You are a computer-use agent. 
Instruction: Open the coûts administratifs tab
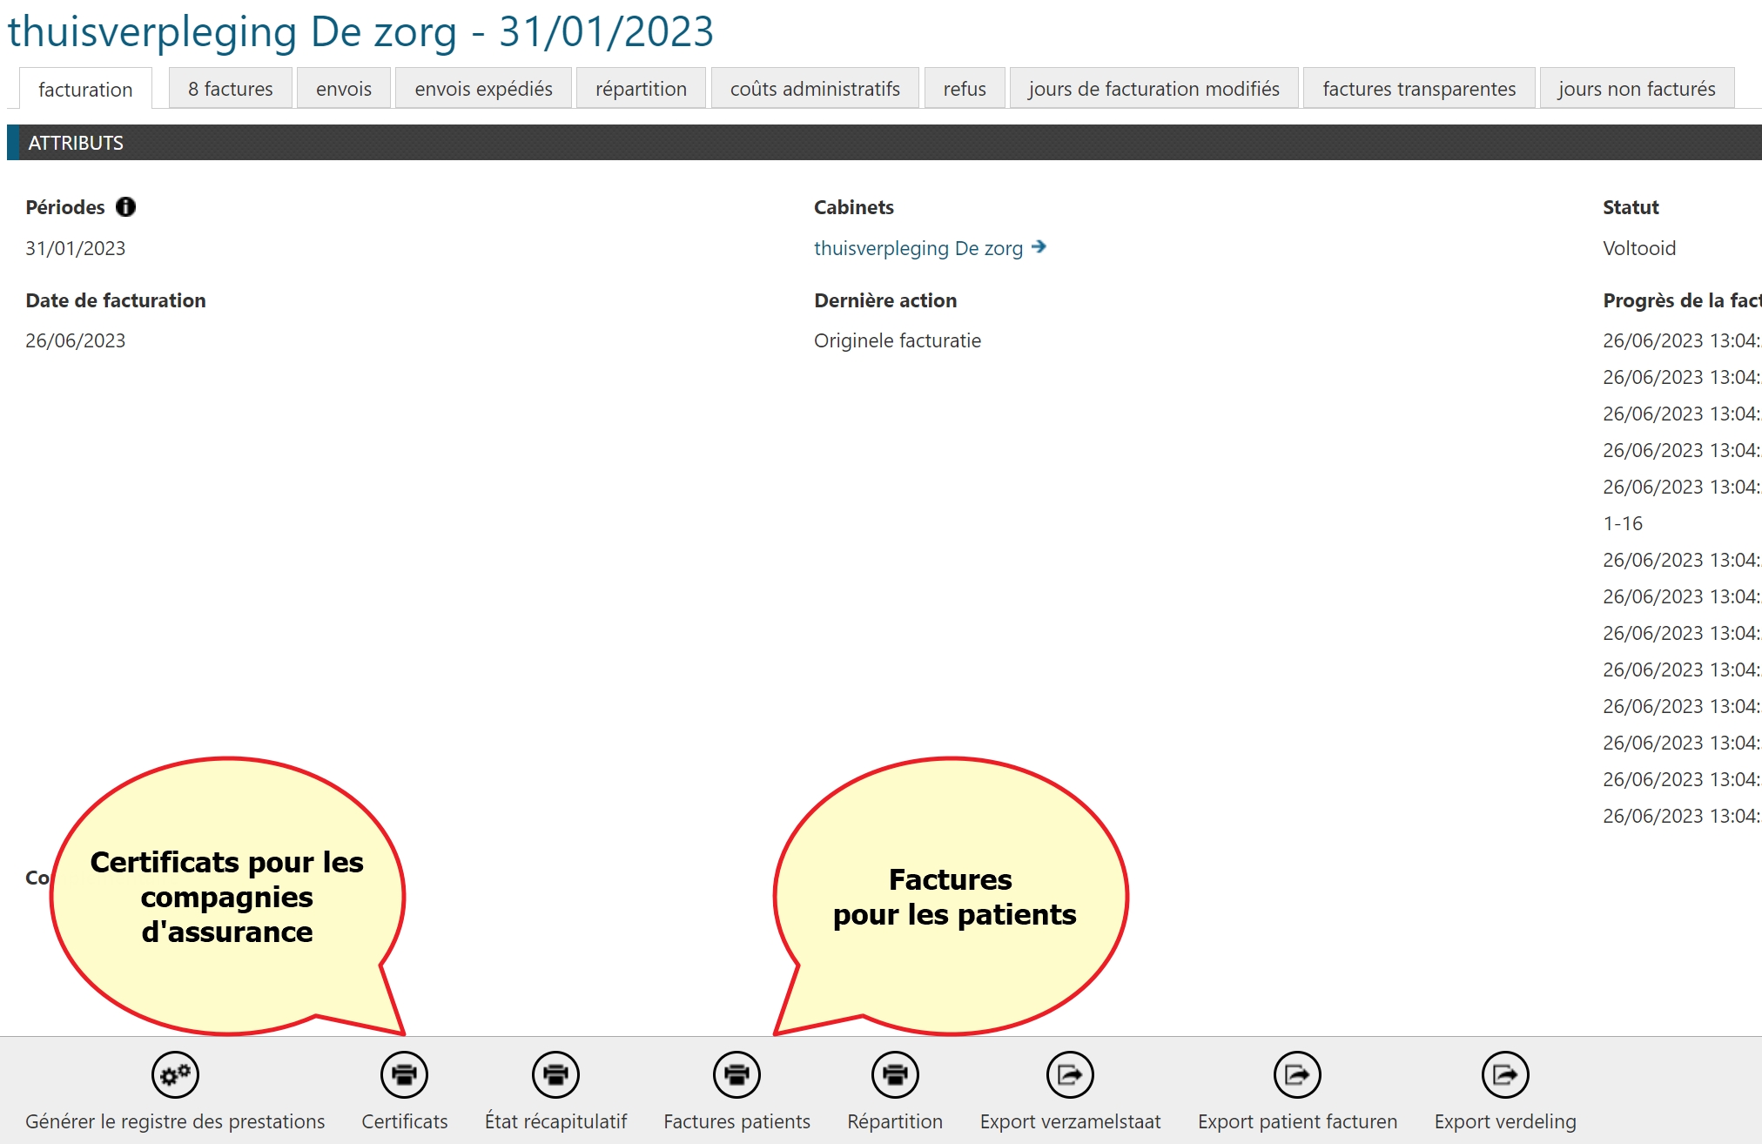(x=815, y=89)
